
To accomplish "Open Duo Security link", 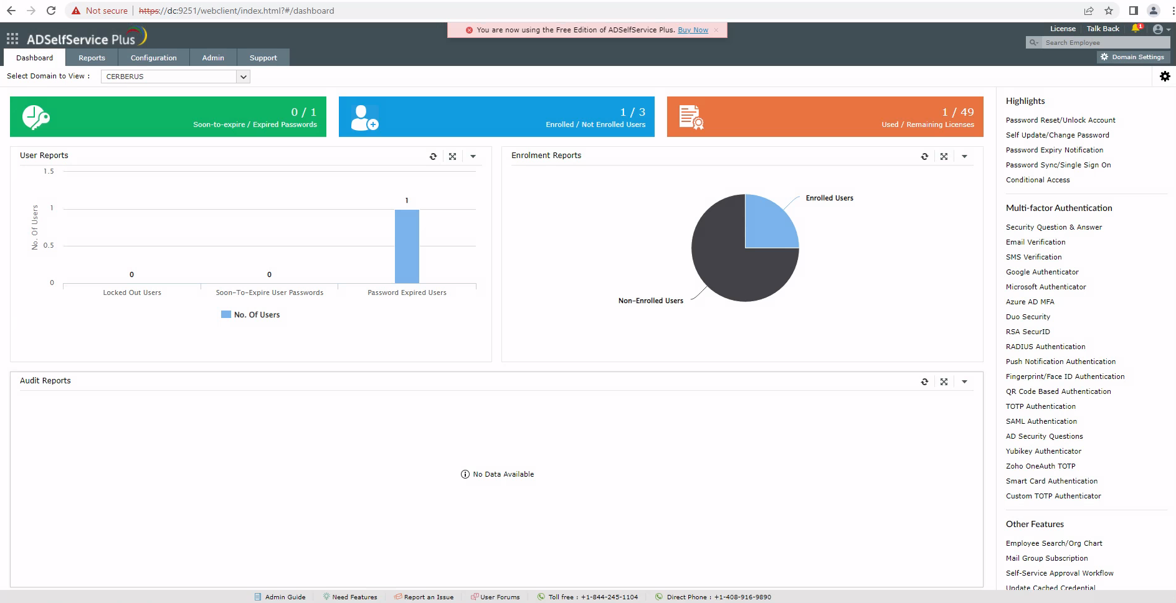I will (x=1028, y=317).
